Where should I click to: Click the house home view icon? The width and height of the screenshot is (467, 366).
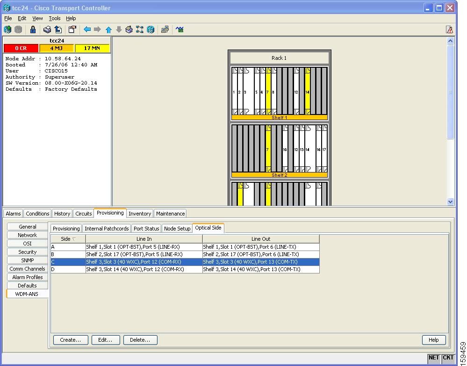point(129,29)
